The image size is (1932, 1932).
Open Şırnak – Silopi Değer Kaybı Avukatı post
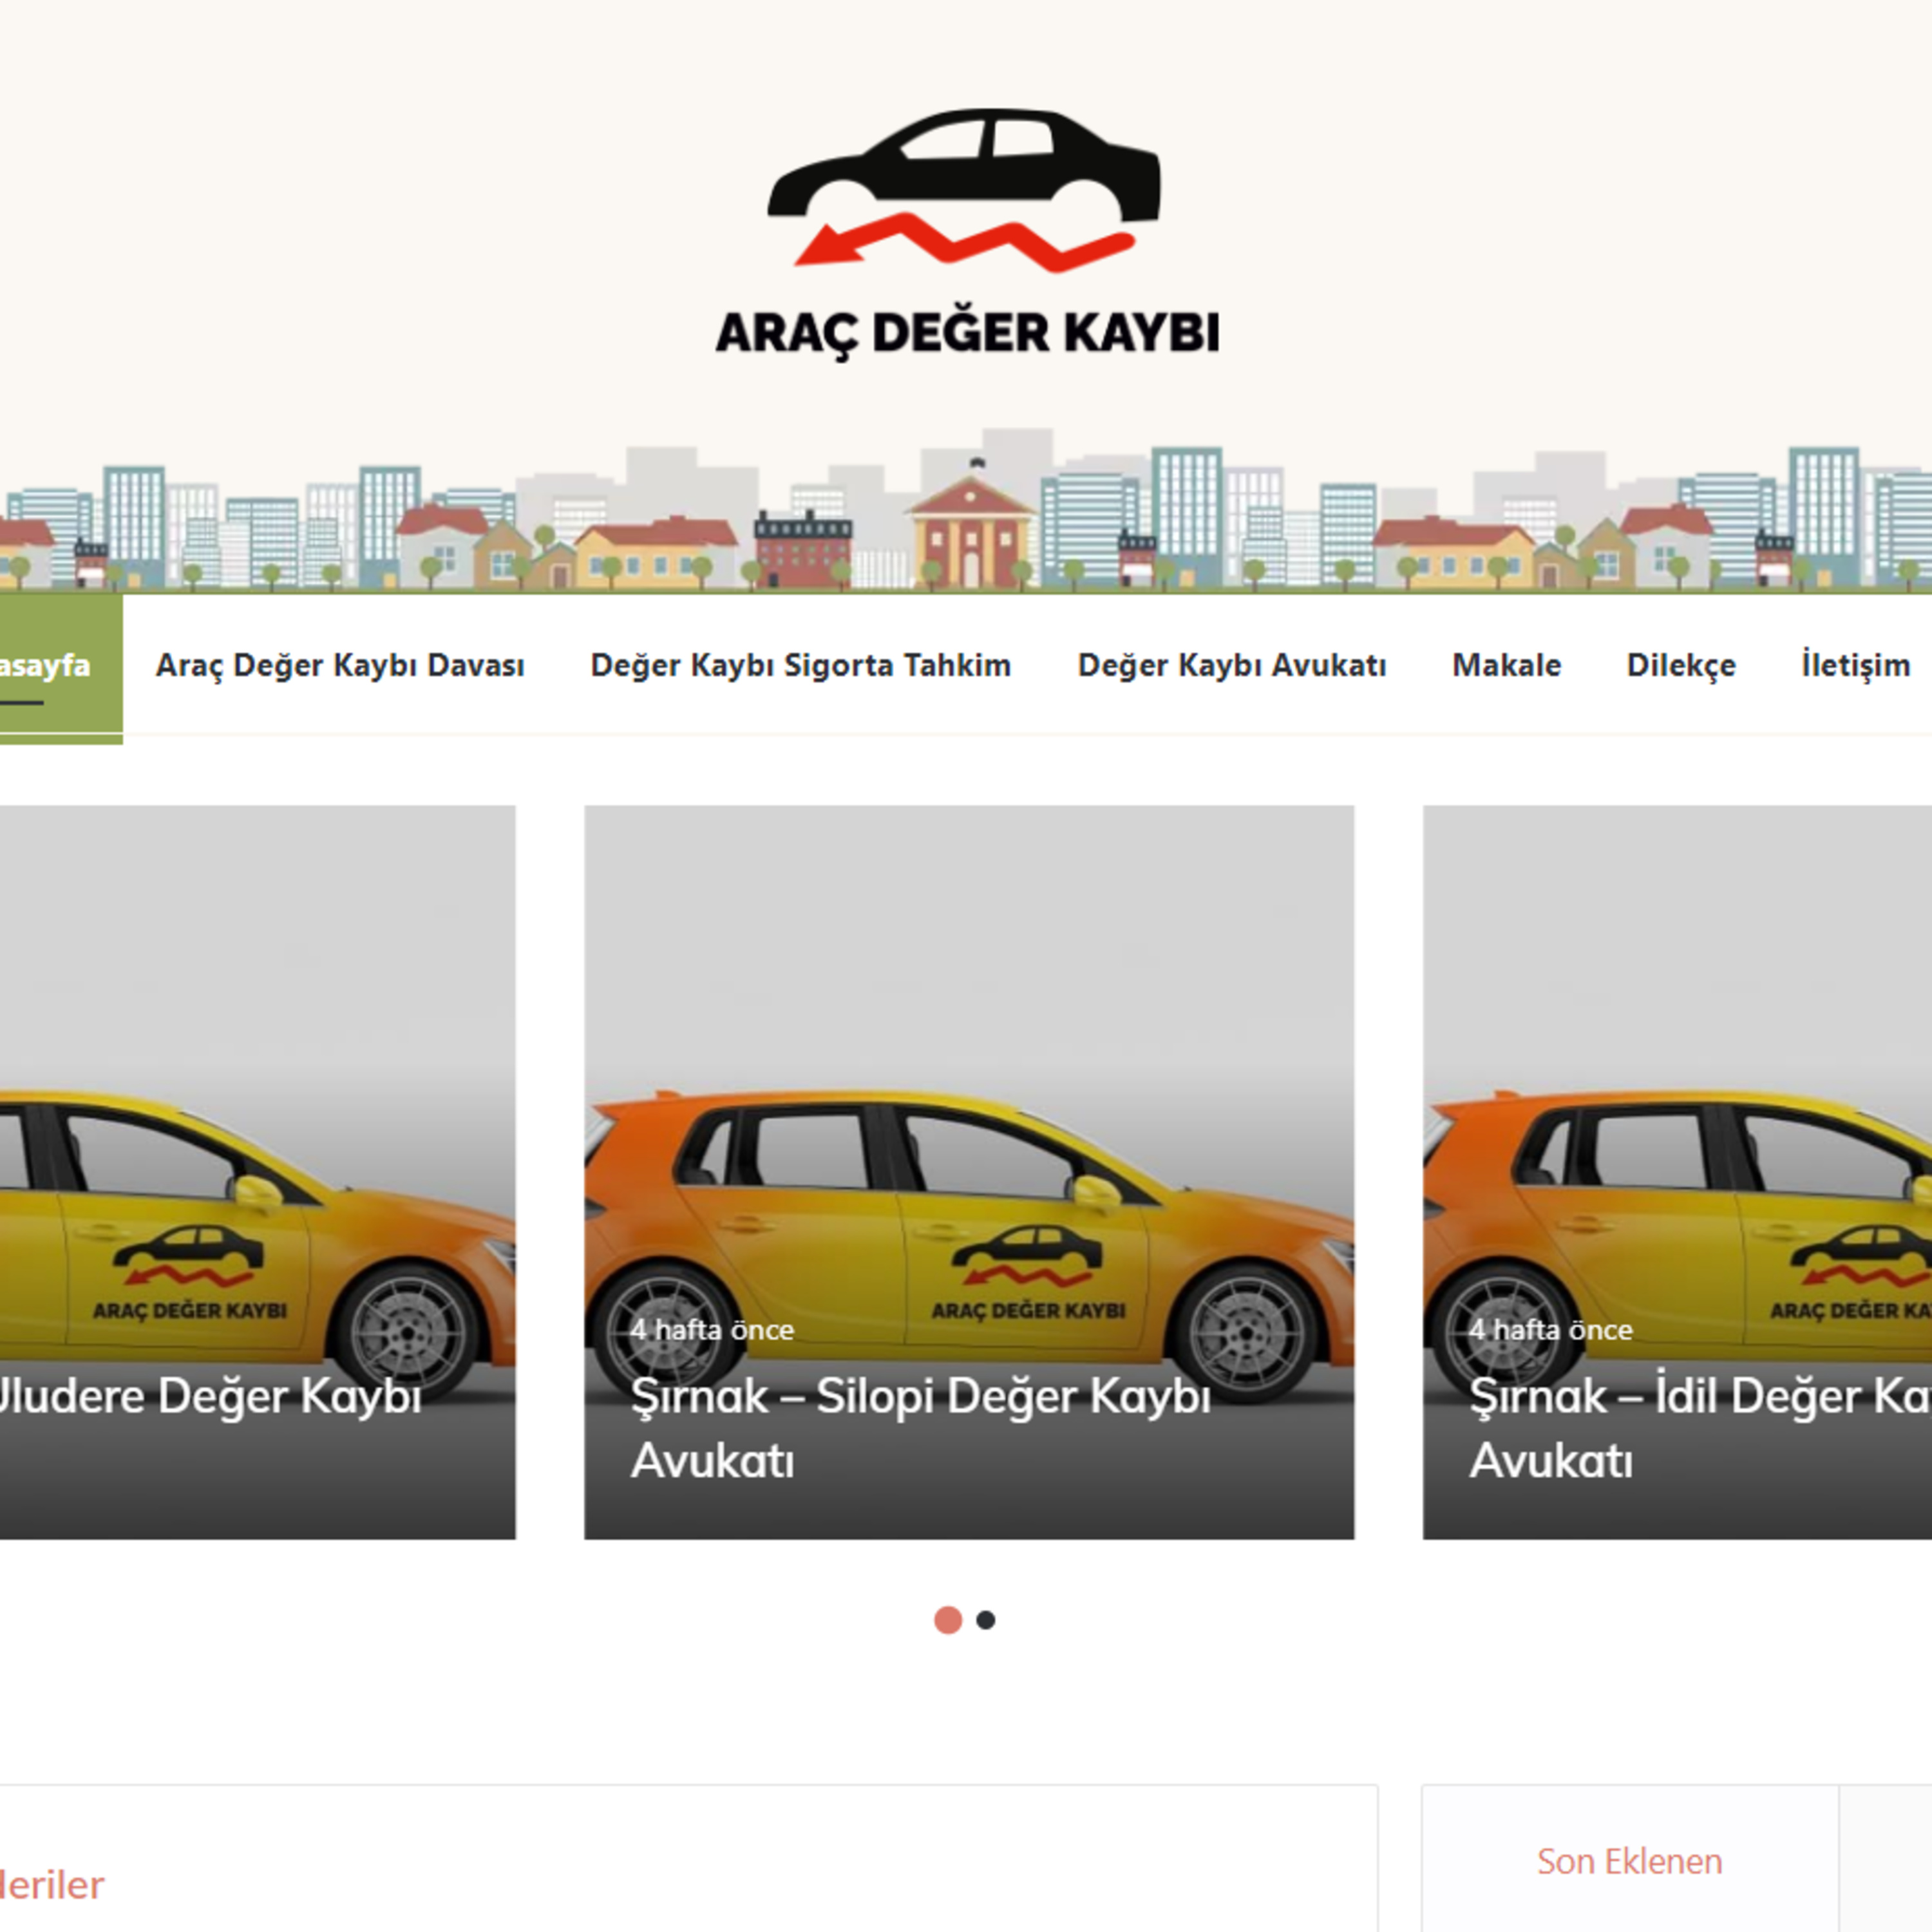coord(920,1427)
